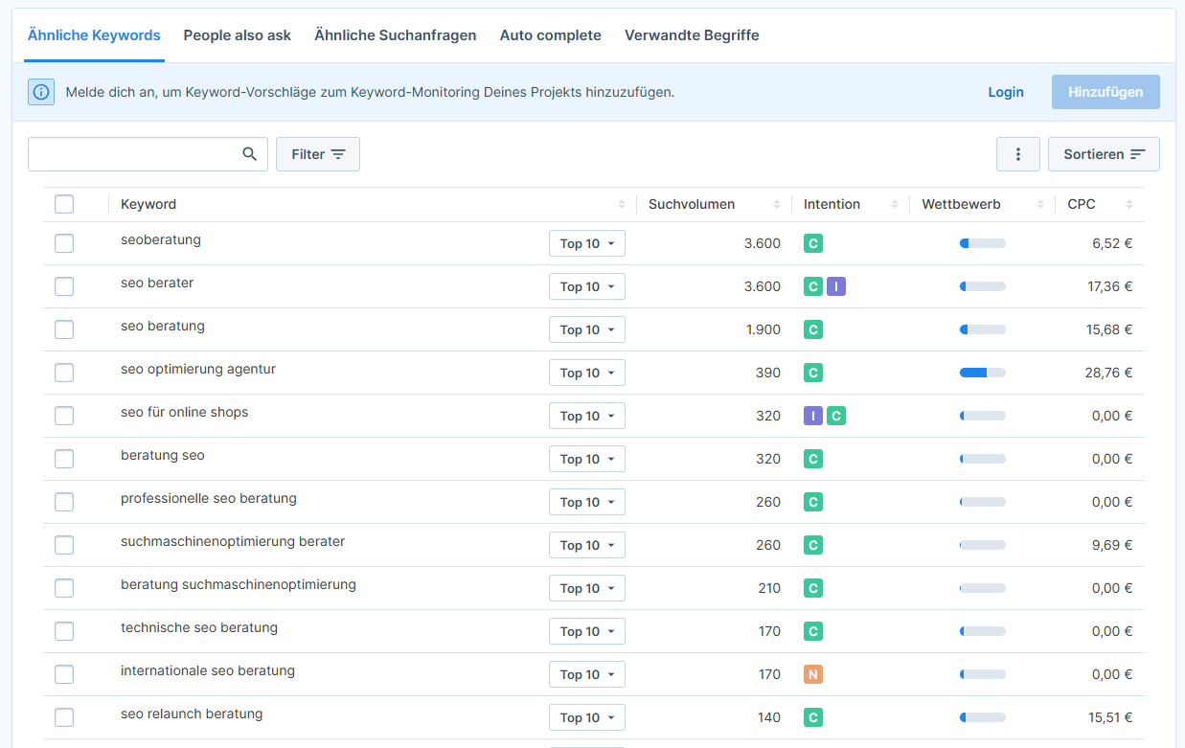This screenshot has width=1185, height=748.
Task: Check the box for seo berater
Action: coord(64,286)
